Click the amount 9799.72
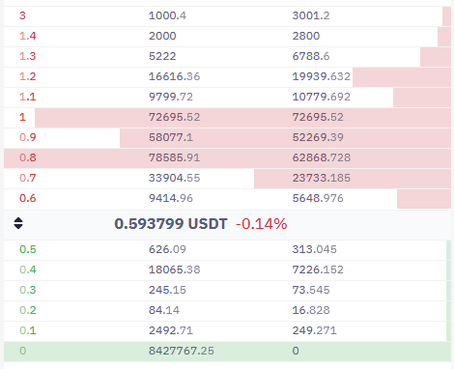Viewport: 454px width, 369px height. pyautogui.click(x=171, y=97)
